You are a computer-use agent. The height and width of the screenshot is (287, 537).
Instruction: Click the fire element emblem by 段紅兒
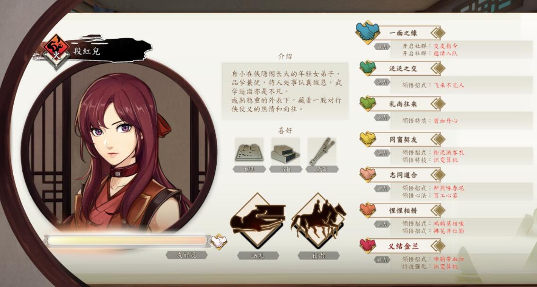click(x=56, y=51)
